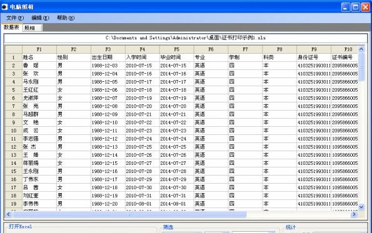
Task: Click the 入学时间 cell in row 1
Action: click(x=143, y=57)
